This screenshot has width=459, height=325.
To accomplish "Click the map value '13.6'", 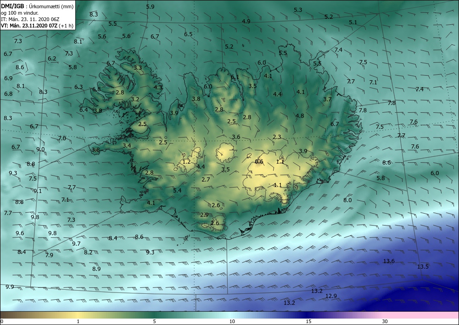I will point(389,261).
